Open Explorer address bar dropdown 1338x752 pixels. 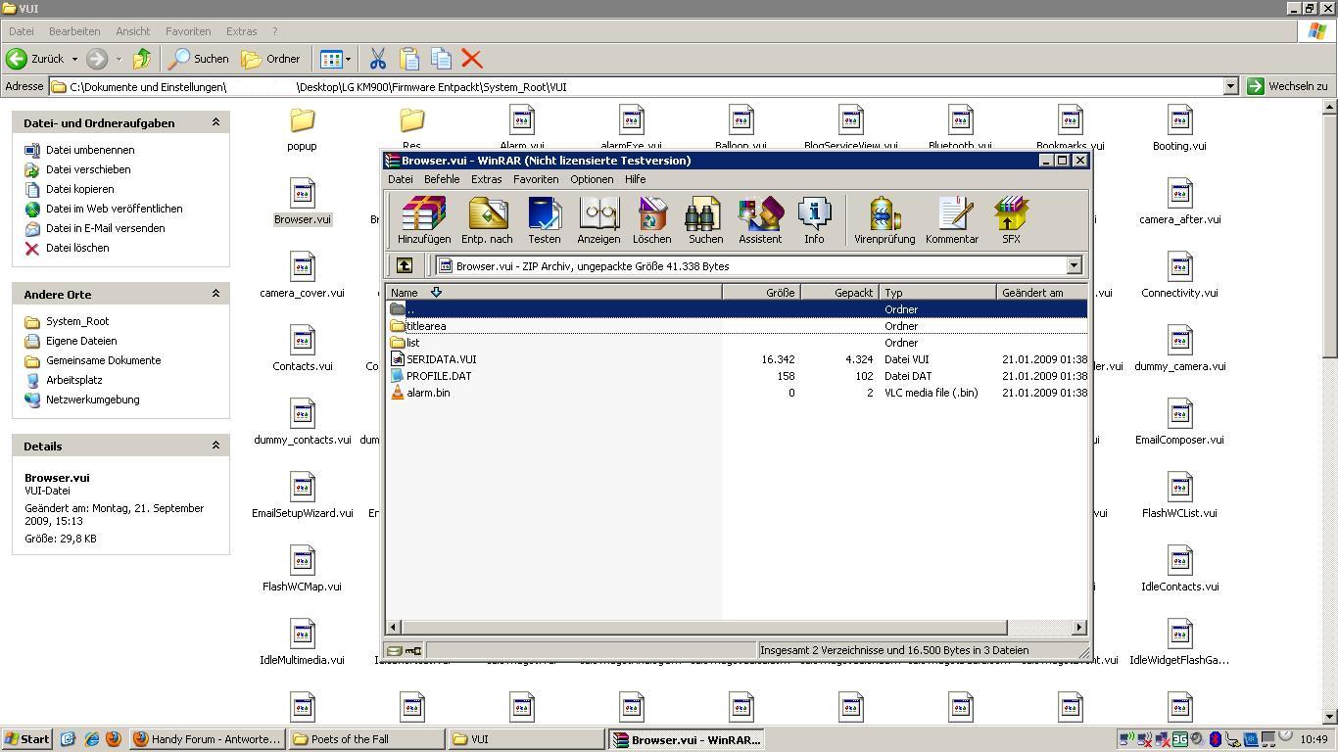click(x=1231, y=86)
